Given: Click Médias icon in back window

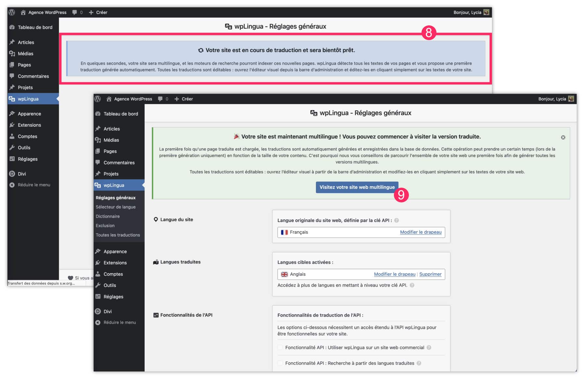Looking at the screenshot, I should [12, 53].
